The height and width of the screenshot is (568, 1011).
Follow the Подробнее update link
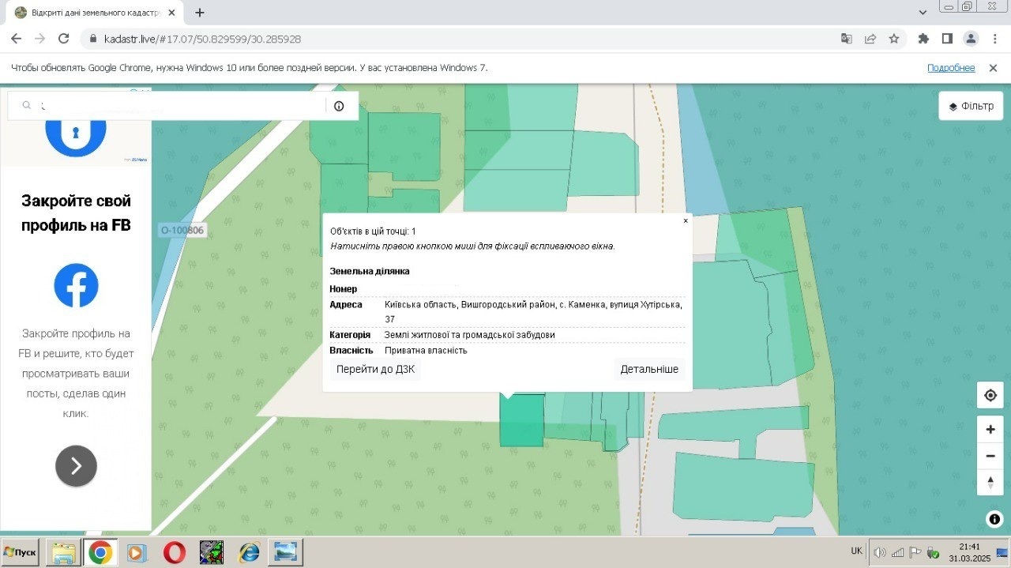(x=951, y=68)
